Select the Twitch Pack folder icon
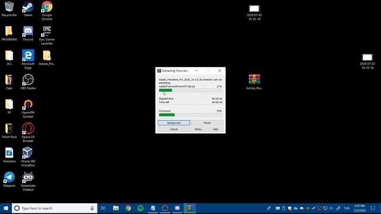Viewport: 381px width, 214px height. point(9,131)
